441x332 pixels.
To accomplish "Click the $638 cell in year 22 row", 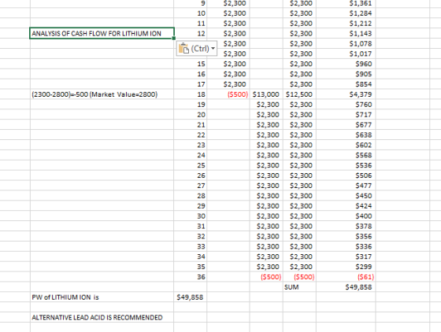I will click(x=346, y=135).
